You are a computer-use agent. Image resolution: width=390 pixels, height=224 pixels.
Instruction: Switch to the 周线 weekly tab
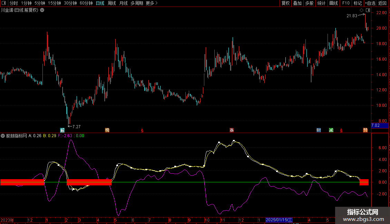112,3
